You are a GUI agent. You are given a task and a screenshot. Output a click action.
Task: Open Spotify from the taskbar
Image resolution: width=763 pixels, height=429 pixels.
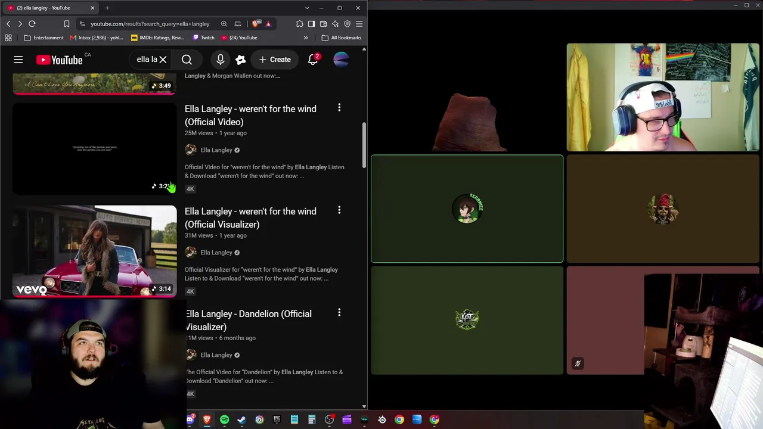pos(225,419)
